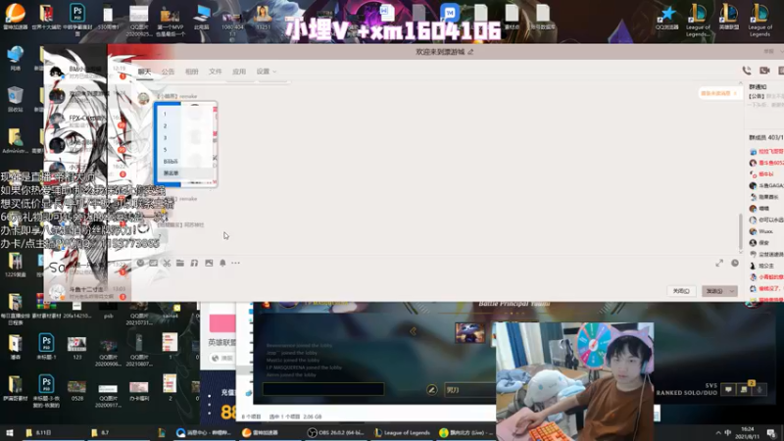The height and width of the screenshot is (441, 784).
Task: Select group member 保安 in member list
Action: tap(763, 243)
